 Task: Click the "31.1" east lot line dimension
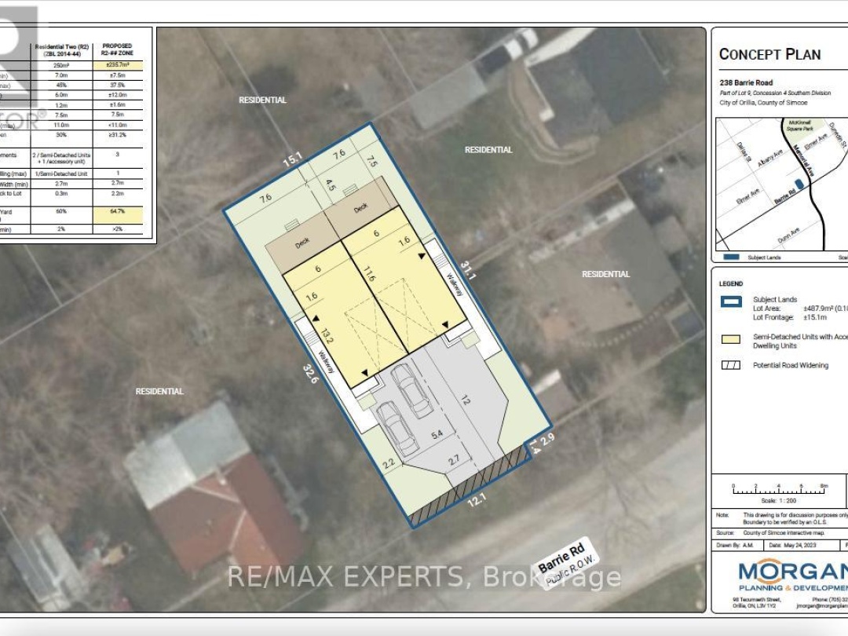point(468,270)
